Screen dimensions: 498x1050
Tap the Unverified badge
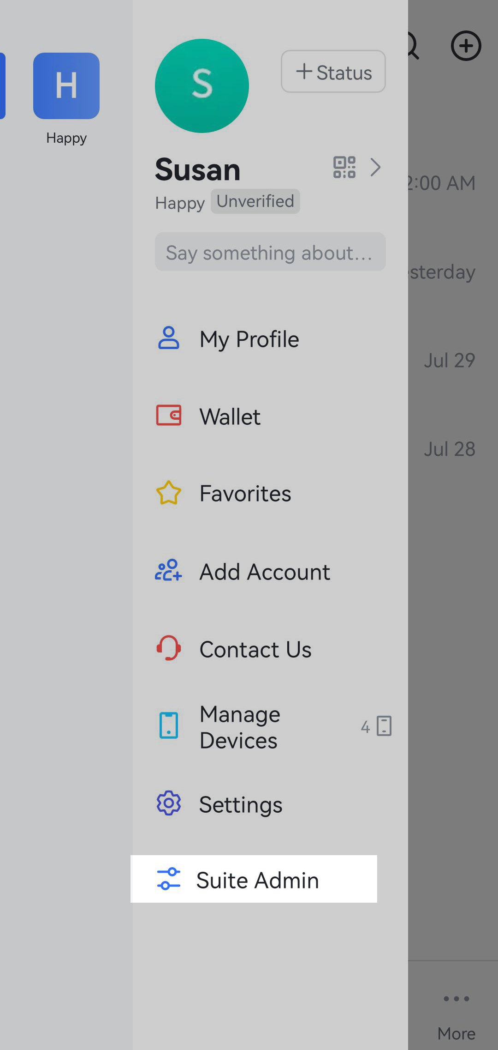coord(255,201)
